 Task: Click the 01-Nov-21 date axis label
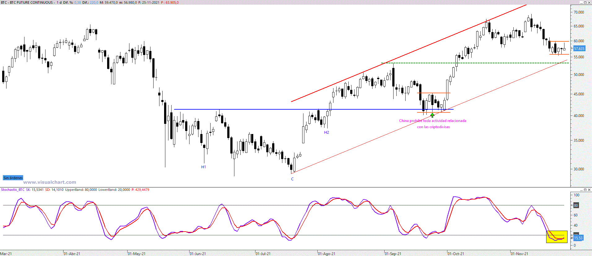pyautogui.click(x=520, y=254)
